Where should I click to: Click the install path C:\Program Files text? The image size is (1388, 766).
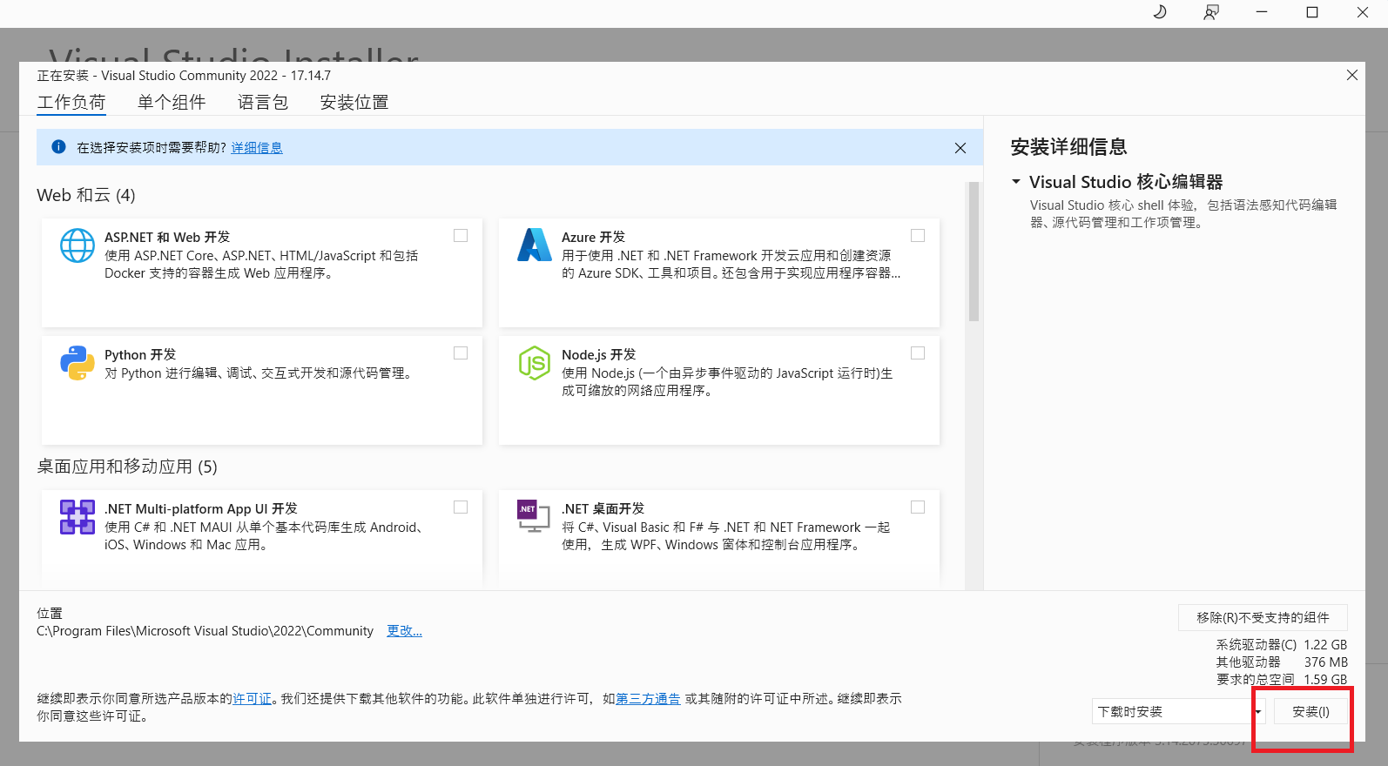[205, 631]
